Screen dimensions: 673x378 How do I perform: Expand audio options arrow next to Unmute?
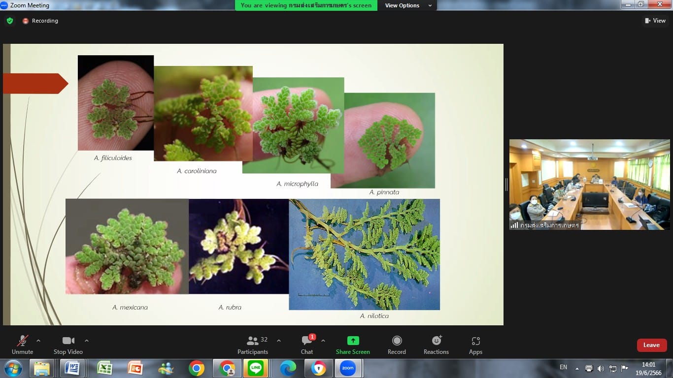[x=38, y=341]
